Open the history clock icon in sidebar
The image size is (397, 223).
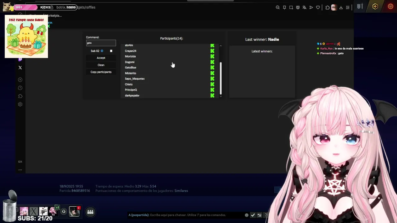pos(20,88)
